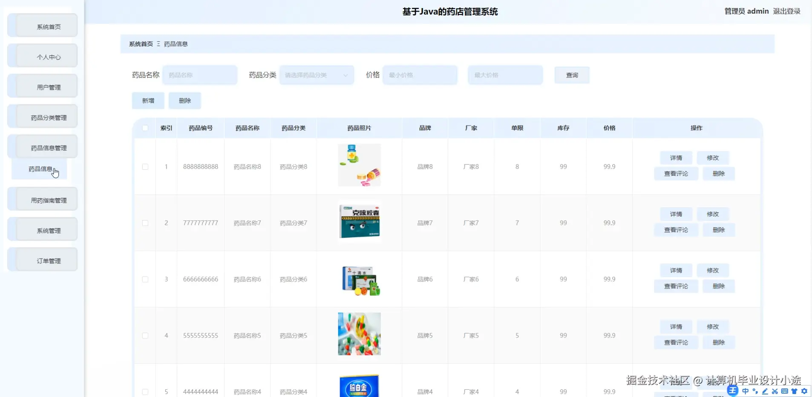Tick the select-all checkbox in table header
The height and width of the screenshot is (397, 812).
[145, 128]
